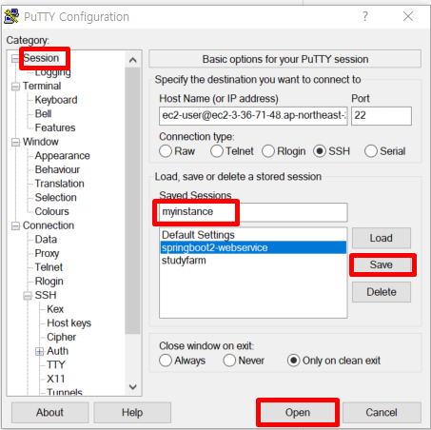Click the Port input field

(x=382, y=116)
